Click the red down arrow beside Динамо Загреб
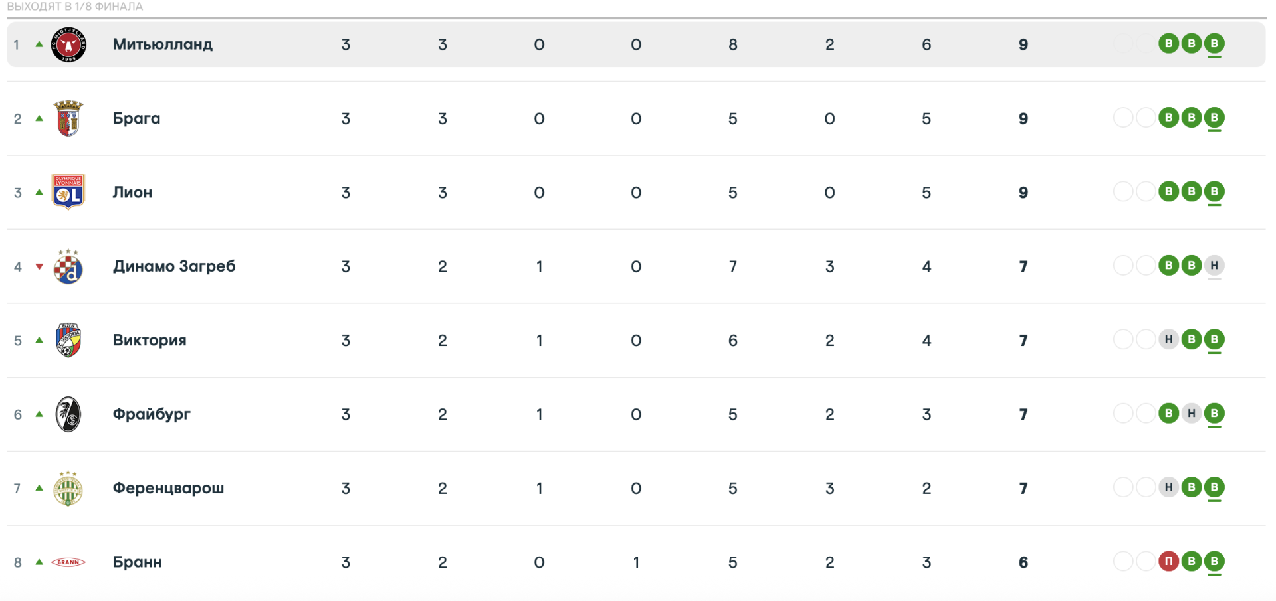The height and width of the screenshot is (601, 1276). (x=39, y=267)
